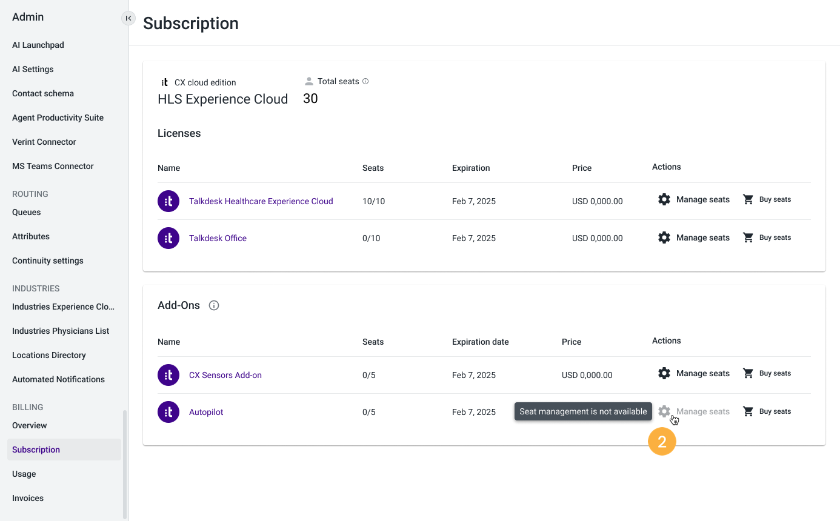Click gear icon in CX Sensors Add-on row
Screen dimensions: 840x521
coord(664,373)
